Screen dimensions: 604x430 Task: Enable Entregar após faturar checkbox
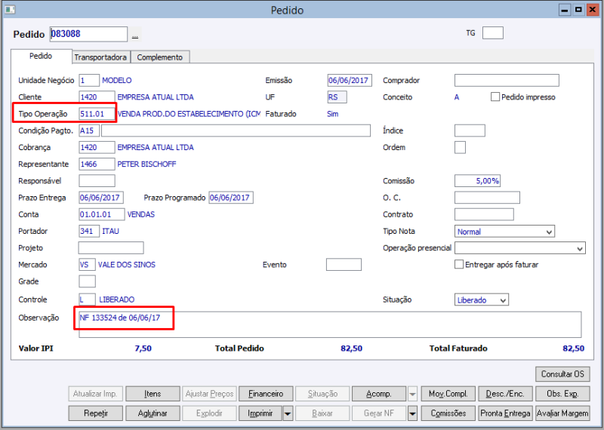pos(459,265)
